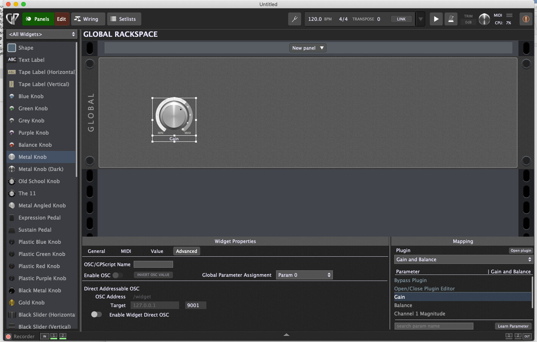Select Plastic Red Knob widget

41,266
